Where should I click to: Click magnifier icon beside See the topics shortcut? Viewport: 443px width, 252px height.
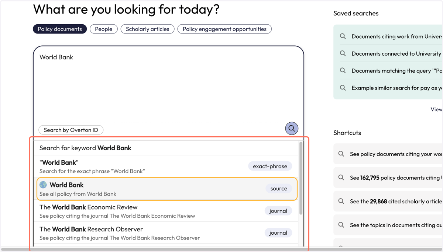coord(341,225)
